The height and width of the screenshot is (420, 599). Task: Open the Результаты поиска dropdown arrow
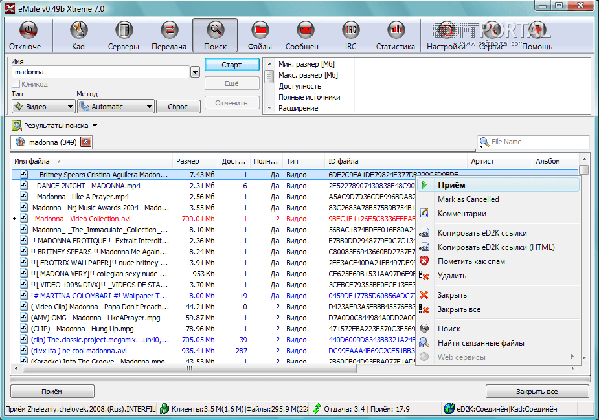pyautogui.click(x=95, y=126)
